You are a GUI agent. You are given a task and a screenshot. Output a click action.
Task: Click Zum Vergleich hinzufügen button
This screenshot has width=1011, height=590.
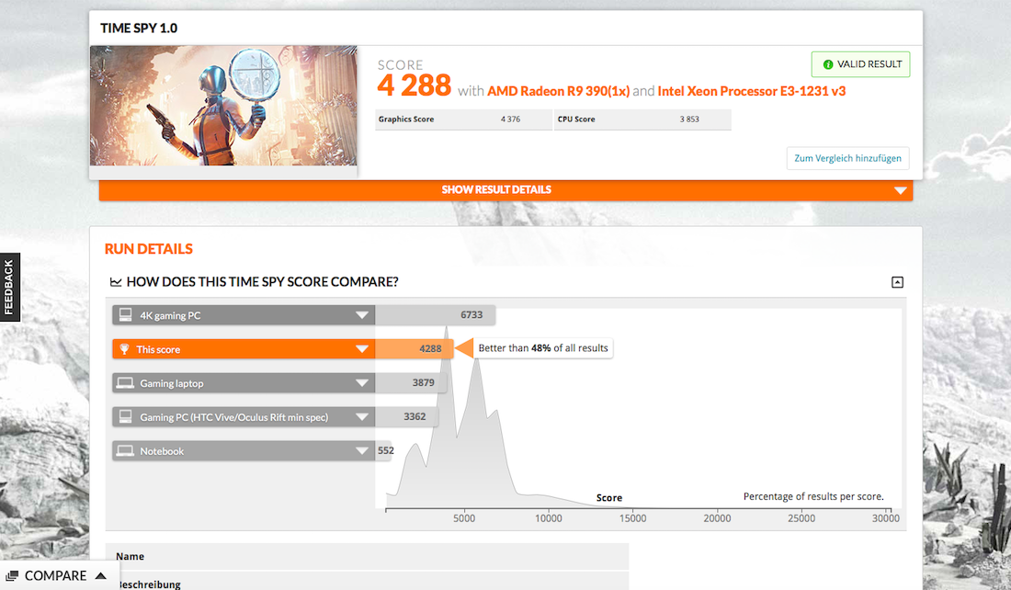pyautogui.click(x=848, y=158)
